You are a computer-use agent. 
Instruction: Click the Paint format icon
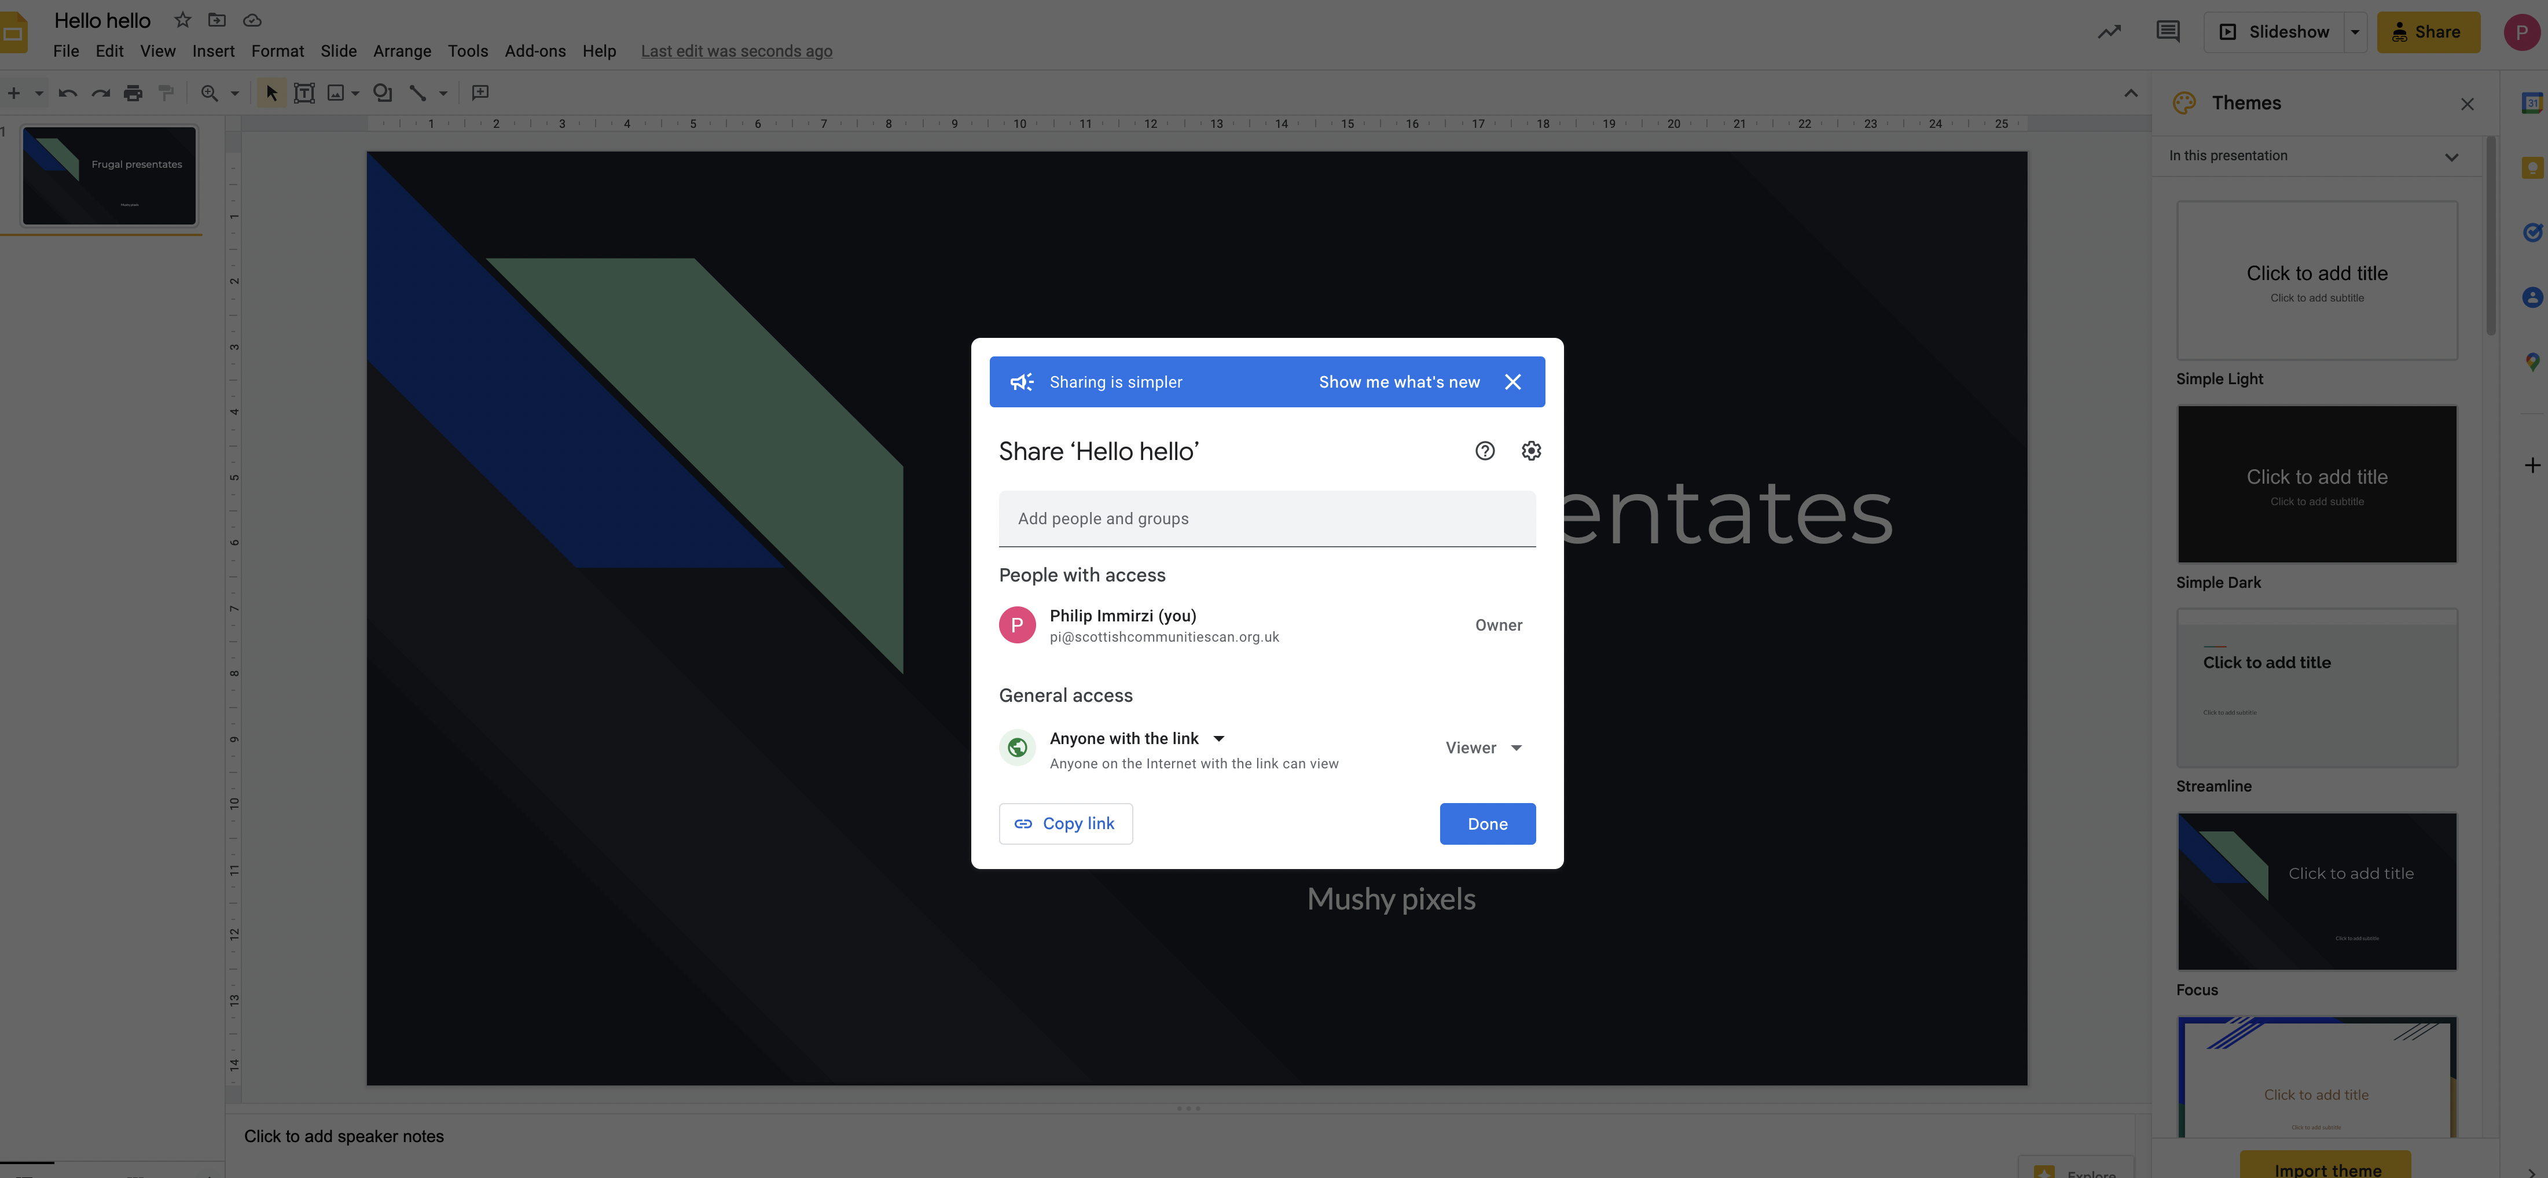[166, 93]
